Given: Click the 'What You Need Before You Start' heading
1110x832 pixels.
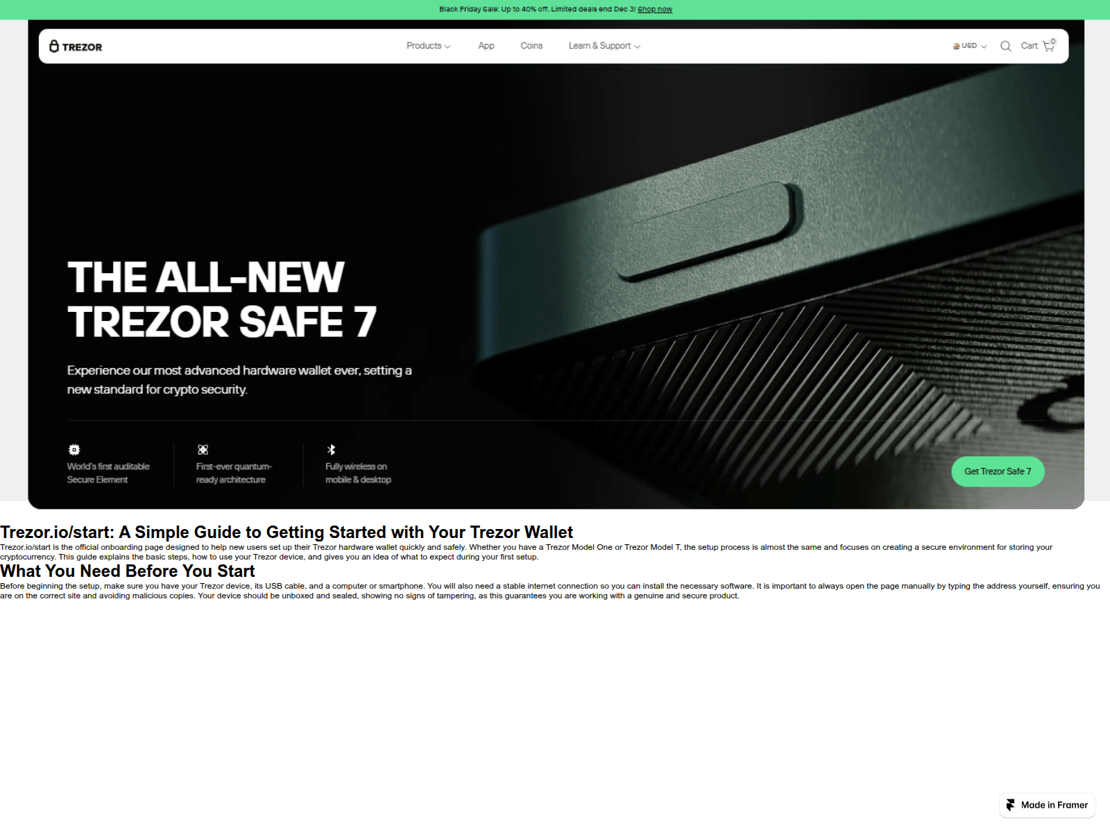Looking at the screenshot, I should click(x=128, y=571).
